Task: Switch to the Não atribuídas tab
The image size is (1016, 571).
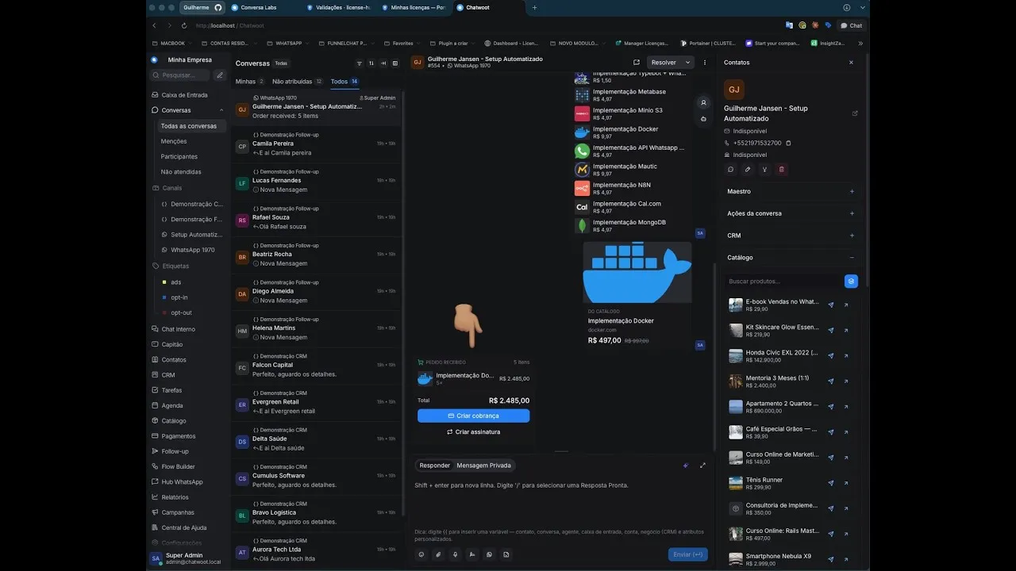Action: pos(298,82)
